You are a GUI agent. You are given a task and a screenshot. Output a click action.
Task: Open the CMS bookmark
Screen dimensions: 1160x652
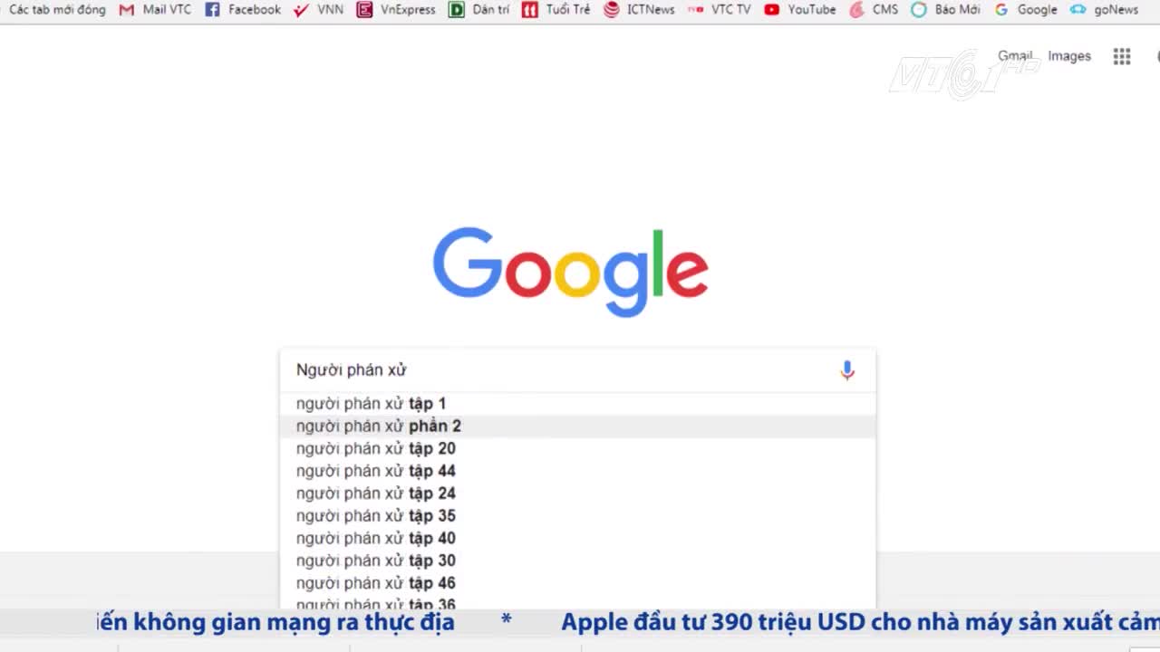[874, 10]
